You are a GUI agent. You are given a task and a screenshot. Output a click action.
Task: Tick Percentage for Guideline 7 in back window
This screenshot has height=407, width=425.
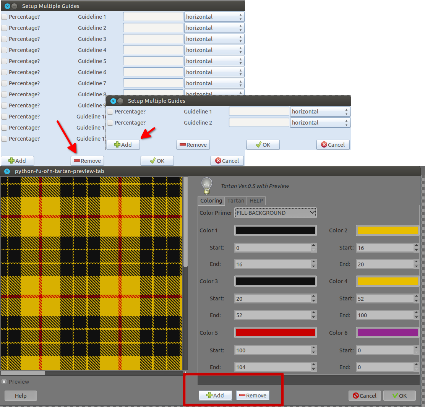coord(4,83)
